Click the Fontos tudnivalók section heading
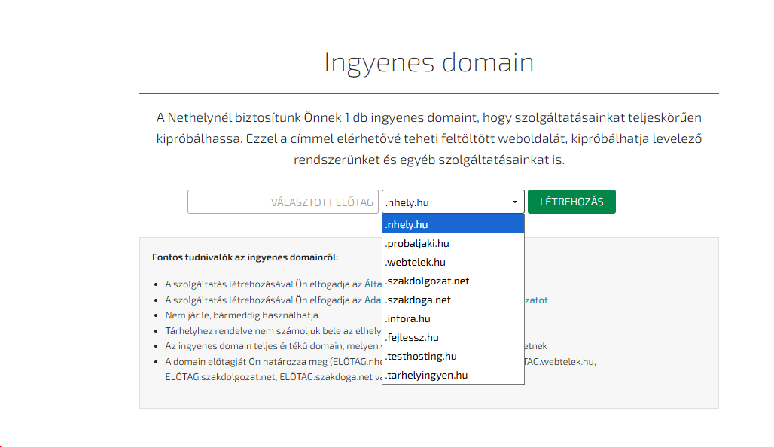774x447 pixels. pyautogui.click(x=245, y=257)
